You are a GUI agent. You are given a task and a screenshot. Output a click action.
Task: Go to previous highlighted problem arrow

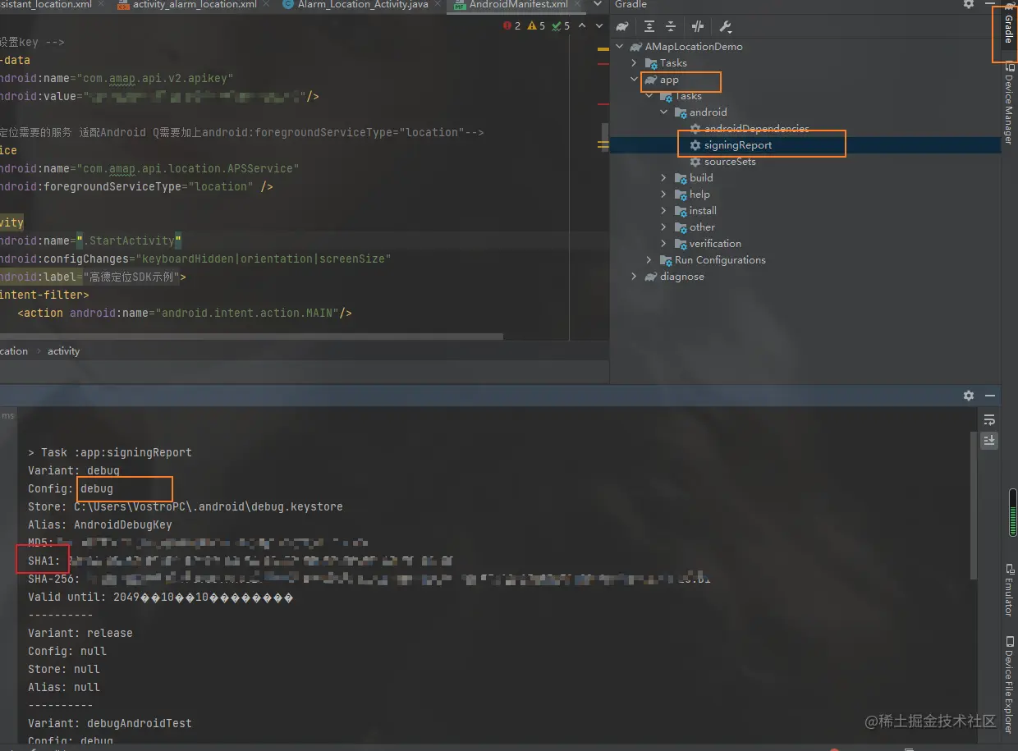(582, 26)
